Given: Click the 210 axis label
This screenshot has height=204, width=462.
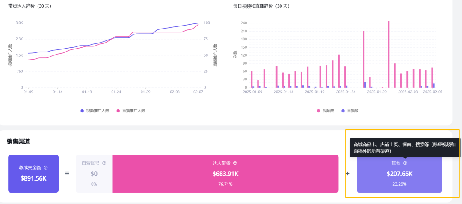Looking at the screenshot, I should [x=244, y=31].
